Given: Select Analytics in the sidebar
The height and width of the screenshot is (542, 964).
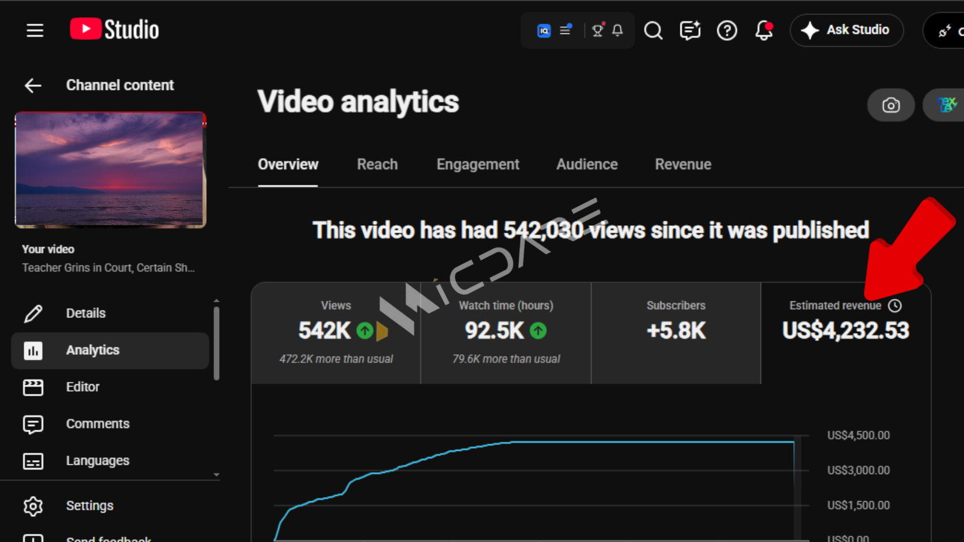Looking at the screenshot, I should pyautogui.click(x=110, y=350).
